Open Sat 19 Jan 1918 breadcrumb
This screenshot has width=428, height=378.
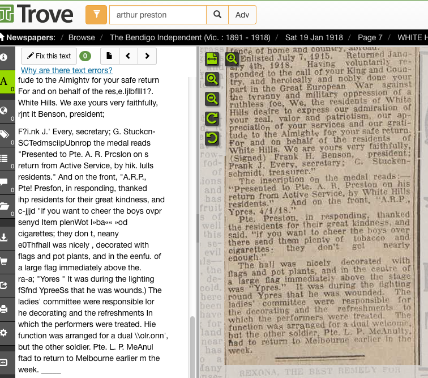click(314, 37)
